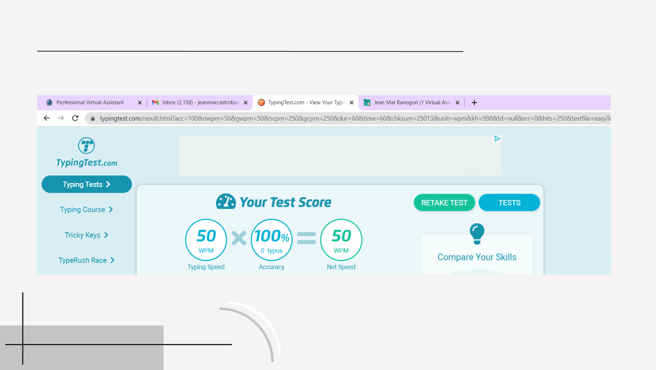Expand the Tricky Keys chevron

(x=106, y=235)
